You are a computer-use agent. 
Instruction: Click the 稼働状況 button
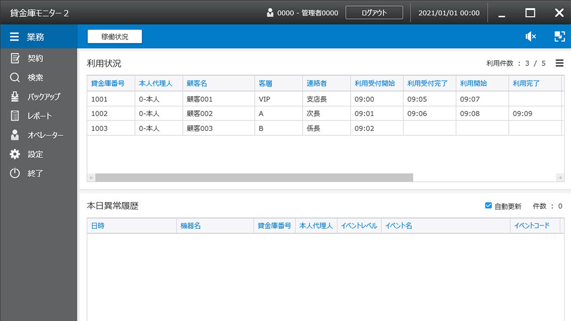[x=115, y=37]
